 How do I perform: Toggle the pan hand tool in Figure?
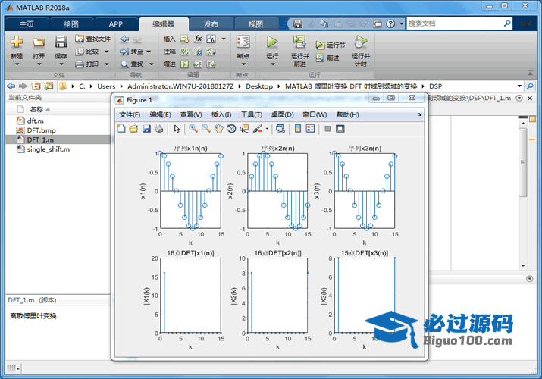point(218,129)
